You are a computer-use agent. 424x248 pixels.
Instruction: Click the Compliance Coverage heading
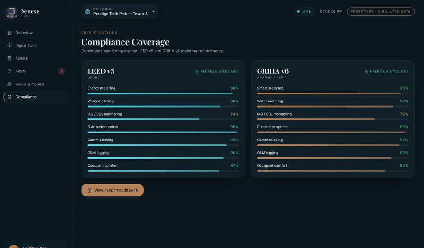[125, 42]
